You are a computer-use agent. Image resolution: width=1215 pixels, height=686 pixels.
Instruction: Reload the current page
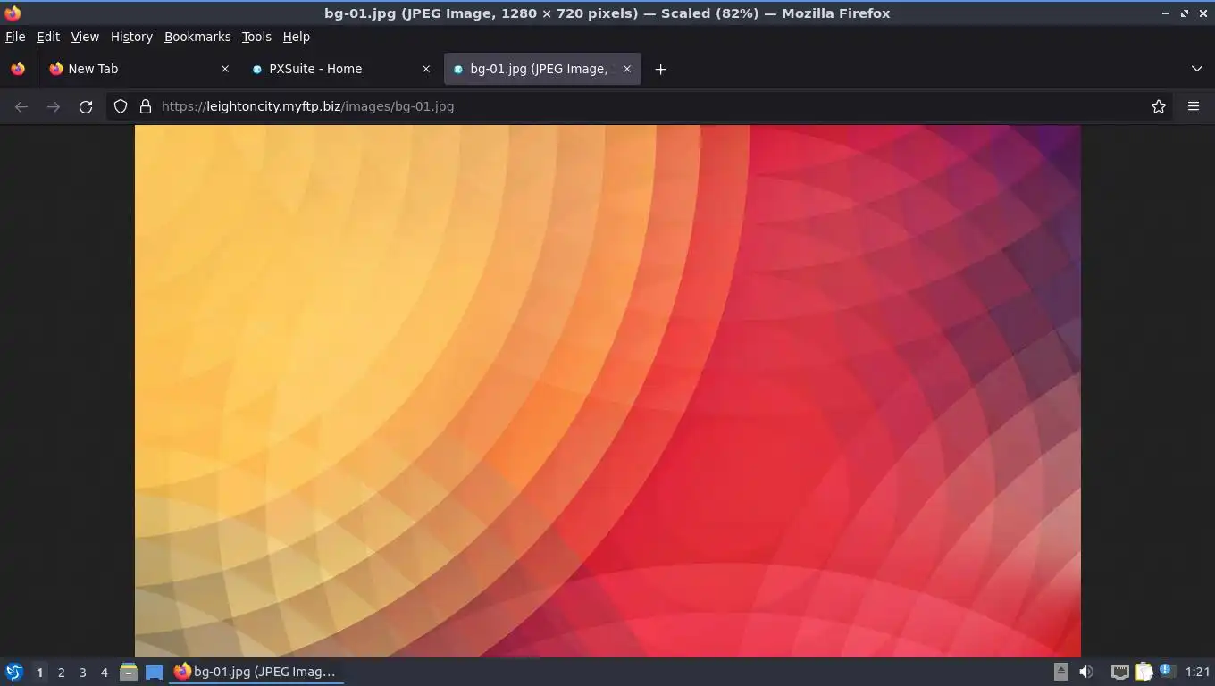tap(86, 106)
